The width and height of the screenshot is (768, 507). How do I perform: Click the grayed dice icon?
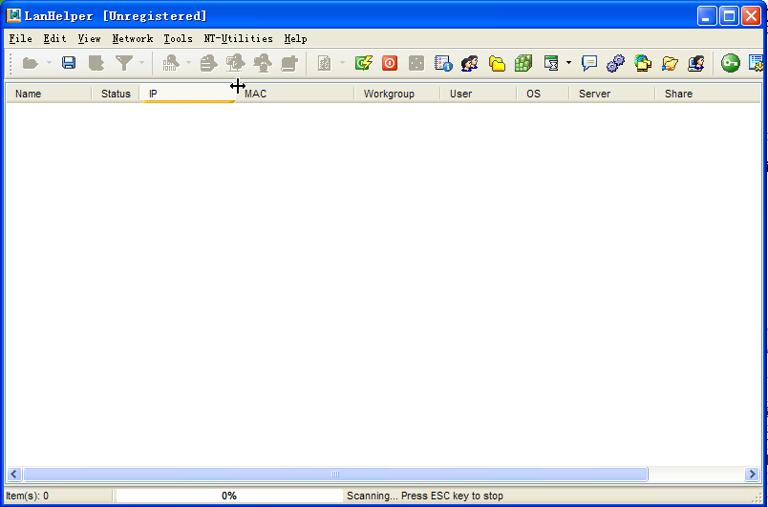(x=416, y=63)
